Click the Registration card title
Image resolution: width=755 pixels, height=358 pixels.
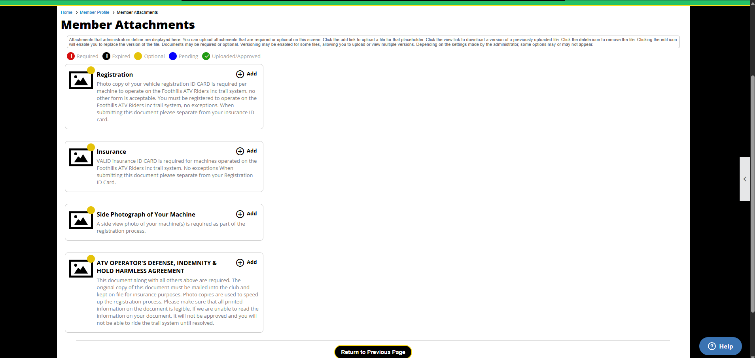(115, 75)
